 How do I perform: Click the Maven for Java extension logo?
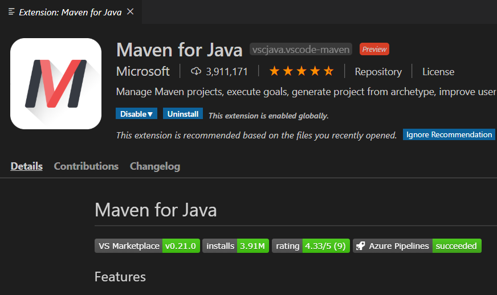tap(56, 84)
